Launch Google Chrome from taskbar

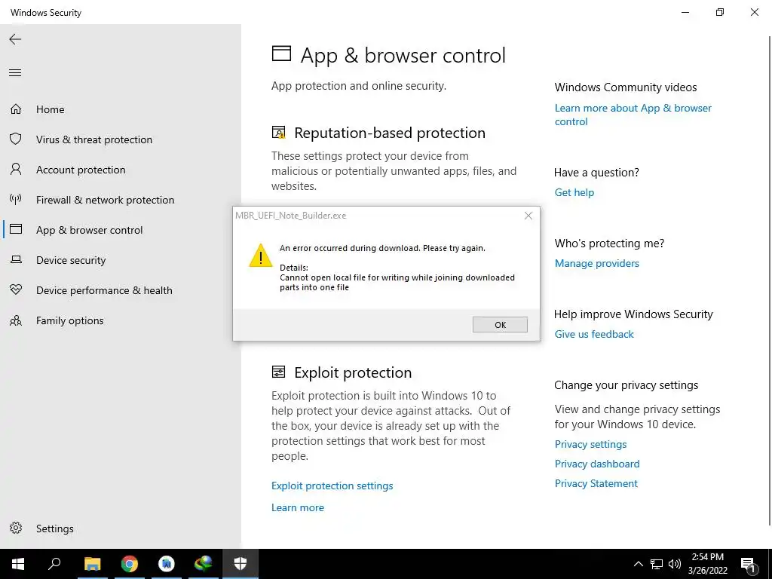tap(130, 564)
